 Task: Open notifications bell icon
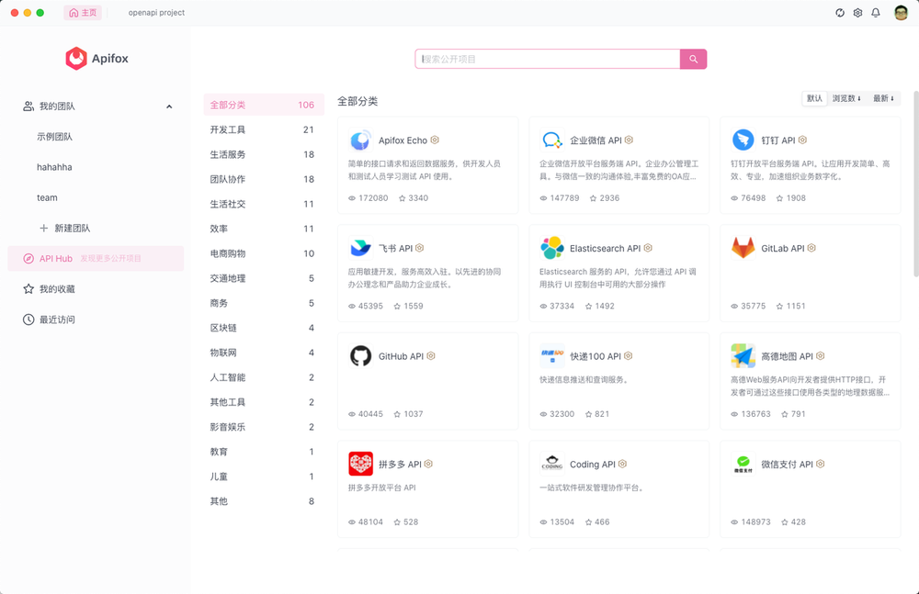click(x=876, y=13)
